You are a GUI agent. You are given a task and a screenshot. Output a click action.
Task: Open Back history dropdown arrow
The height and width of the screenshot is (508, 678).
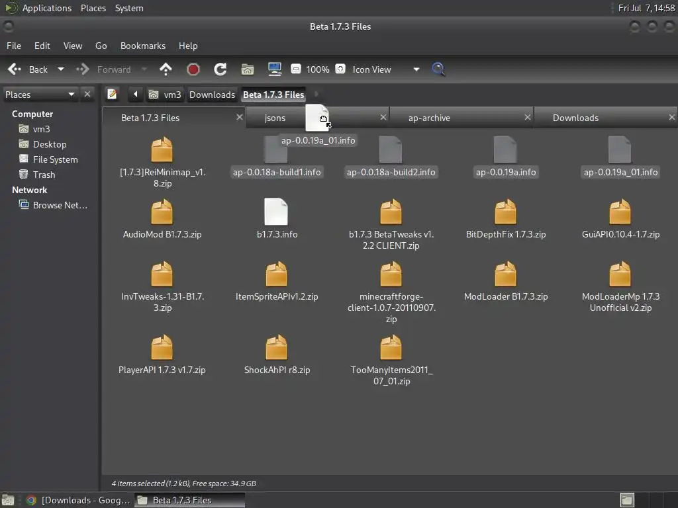click(x=60, y=69)
